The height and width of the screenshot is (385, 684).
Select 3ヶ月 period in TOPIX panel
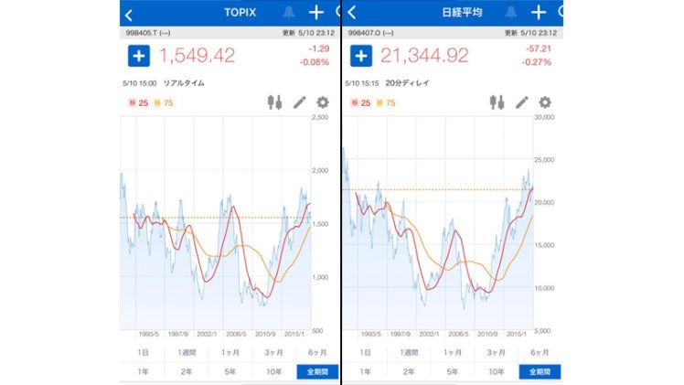(274, 352)
